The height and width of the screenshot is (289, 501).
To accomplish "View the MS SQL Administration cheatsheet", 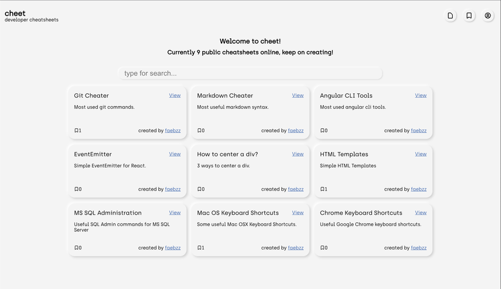I will [175, 213].
